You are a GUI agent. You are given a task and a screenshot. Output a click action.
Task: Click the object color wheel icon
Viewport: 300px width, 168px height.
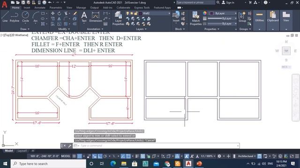tap(205, 13)
